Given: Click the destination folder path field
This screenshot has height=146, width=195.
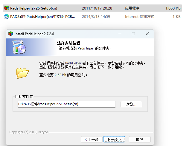Looking at the screenshot, I should [66, 104].
